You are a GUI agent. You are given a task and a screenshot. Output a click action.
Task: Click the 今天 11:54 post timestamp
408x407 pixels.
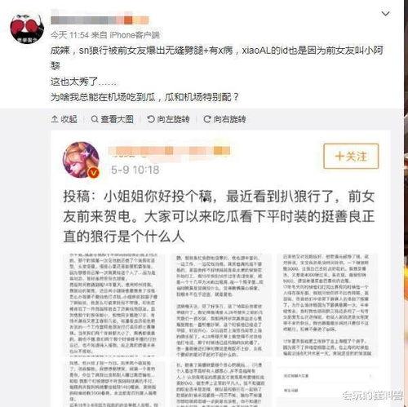click(x=69, y=35)
